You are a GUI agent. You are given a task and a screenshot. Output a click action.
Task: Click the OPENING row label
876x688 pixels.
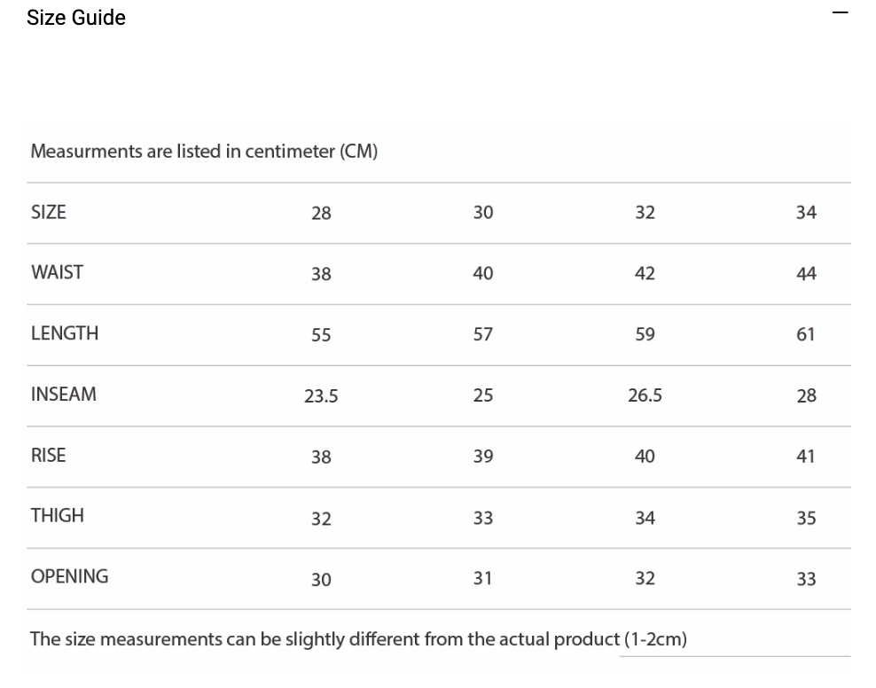69,576
